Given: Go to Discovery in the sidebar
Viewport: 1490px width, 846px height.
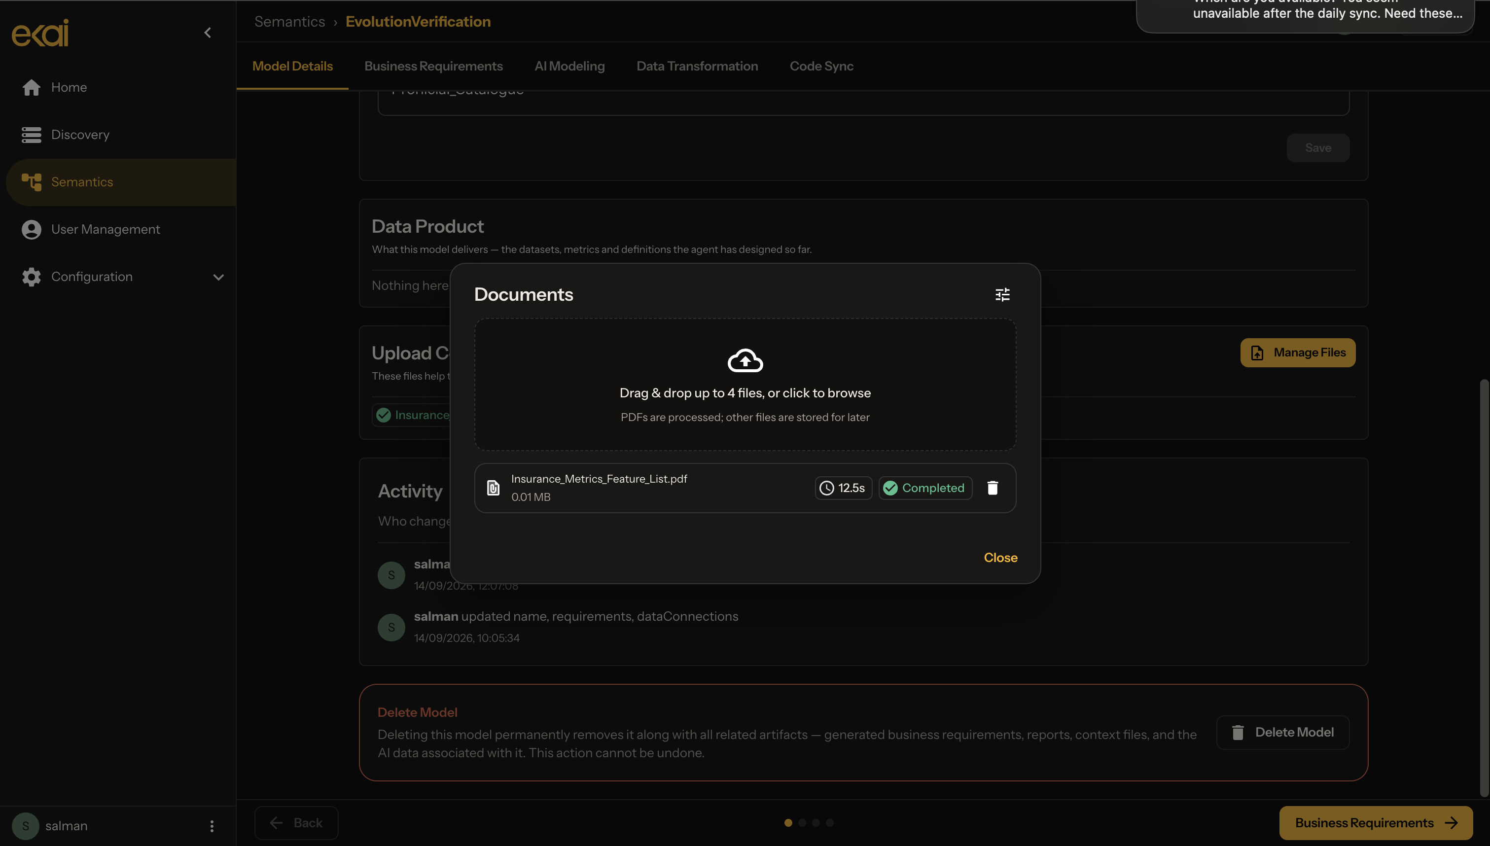Looking at the screenshot, I should 118,135.
